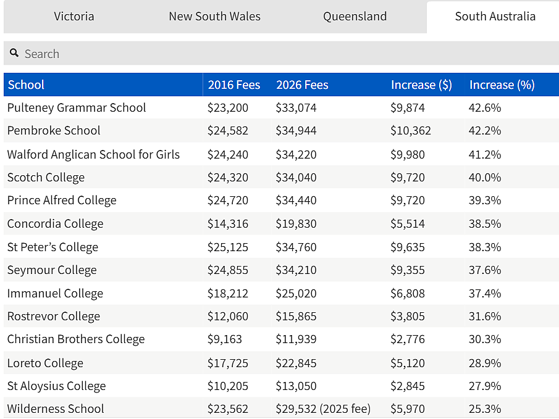Click the $2,776 increase value

tap(408, 339)
